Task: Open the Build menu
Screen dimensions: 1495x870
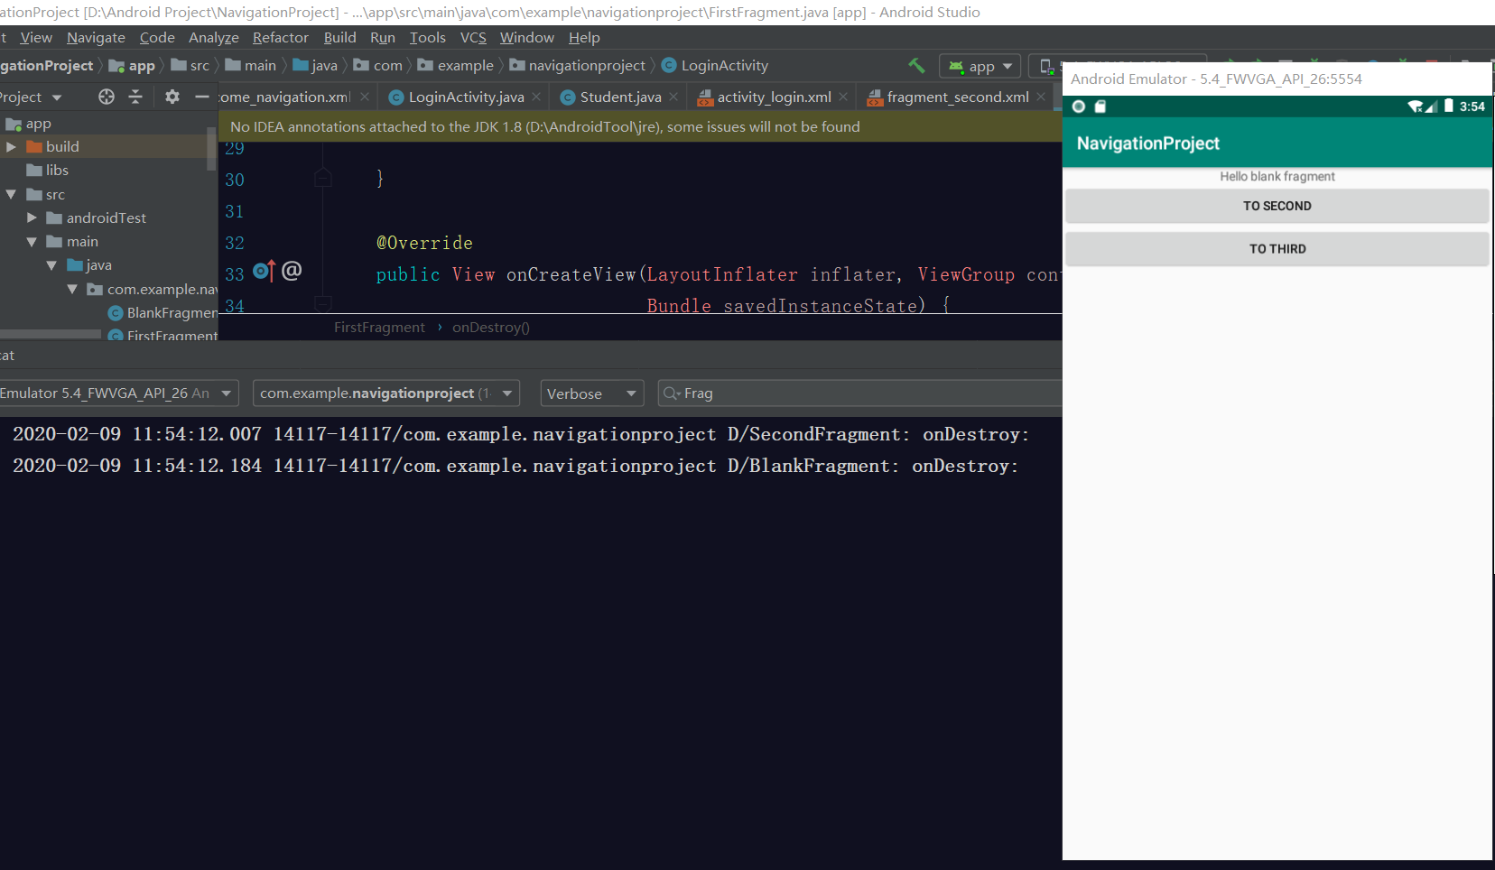Action: pos(340,37)
